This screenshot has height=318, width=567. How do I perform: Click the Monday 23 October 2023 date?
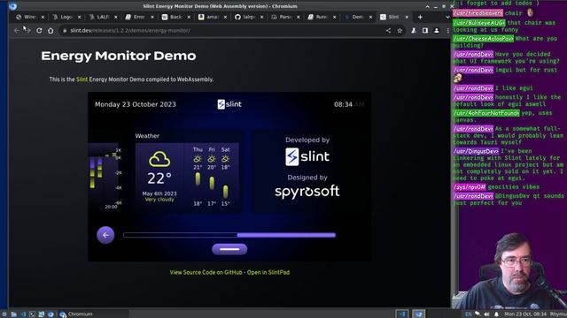pyautogui.click(x=136, y=104)
